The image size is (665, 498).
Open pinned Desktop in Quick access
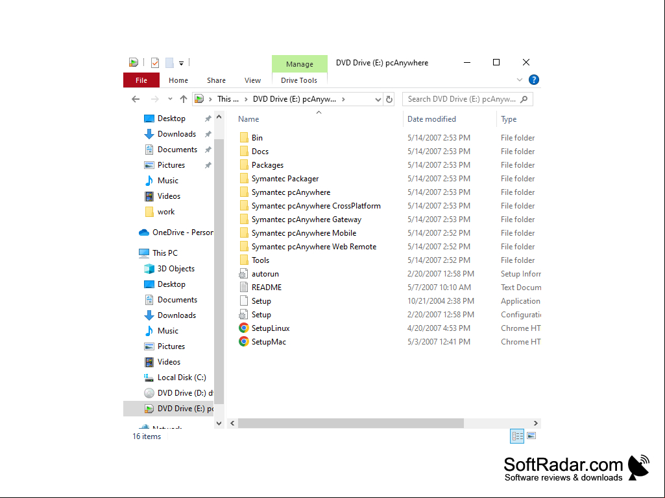[x=171, y=119]
